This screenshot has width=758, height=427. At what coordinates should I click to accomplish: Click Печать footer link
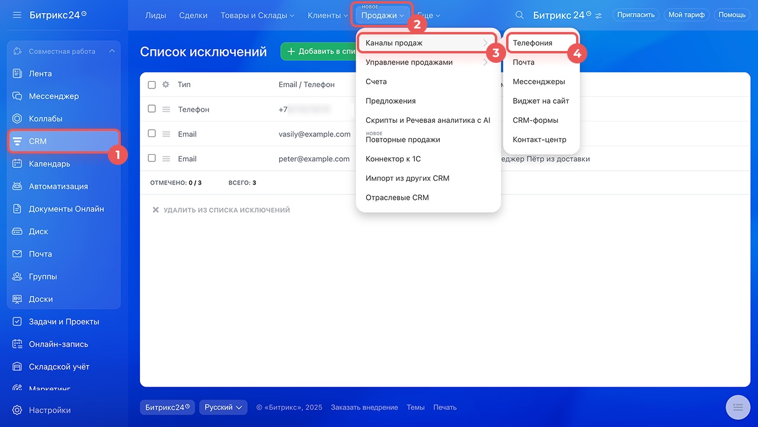[445, 407]
